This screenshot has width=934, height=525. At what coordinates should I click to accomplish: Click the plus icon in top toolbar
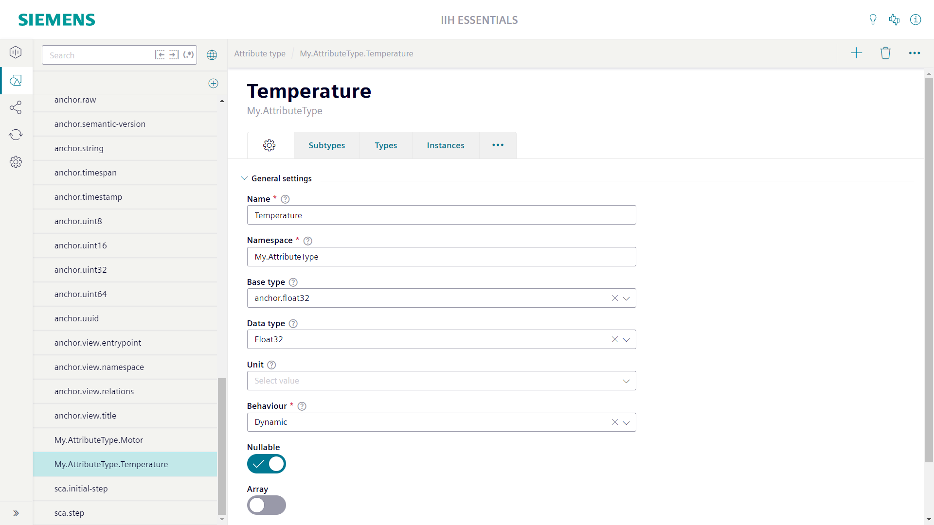point(856,53)
